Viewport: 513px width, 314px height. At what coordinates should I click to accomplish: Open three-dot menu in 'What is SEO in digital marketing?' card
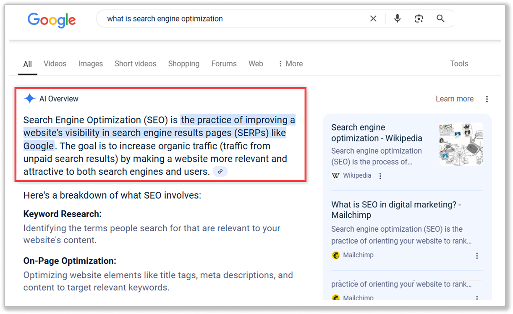[x=477, y=256]
